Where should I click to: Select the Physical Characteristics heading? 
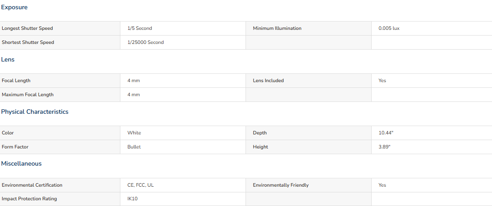35,112
